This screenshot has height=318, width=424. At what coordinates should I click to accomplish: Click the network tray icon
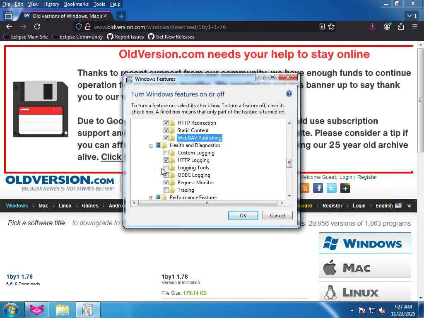tap(372, 311)
